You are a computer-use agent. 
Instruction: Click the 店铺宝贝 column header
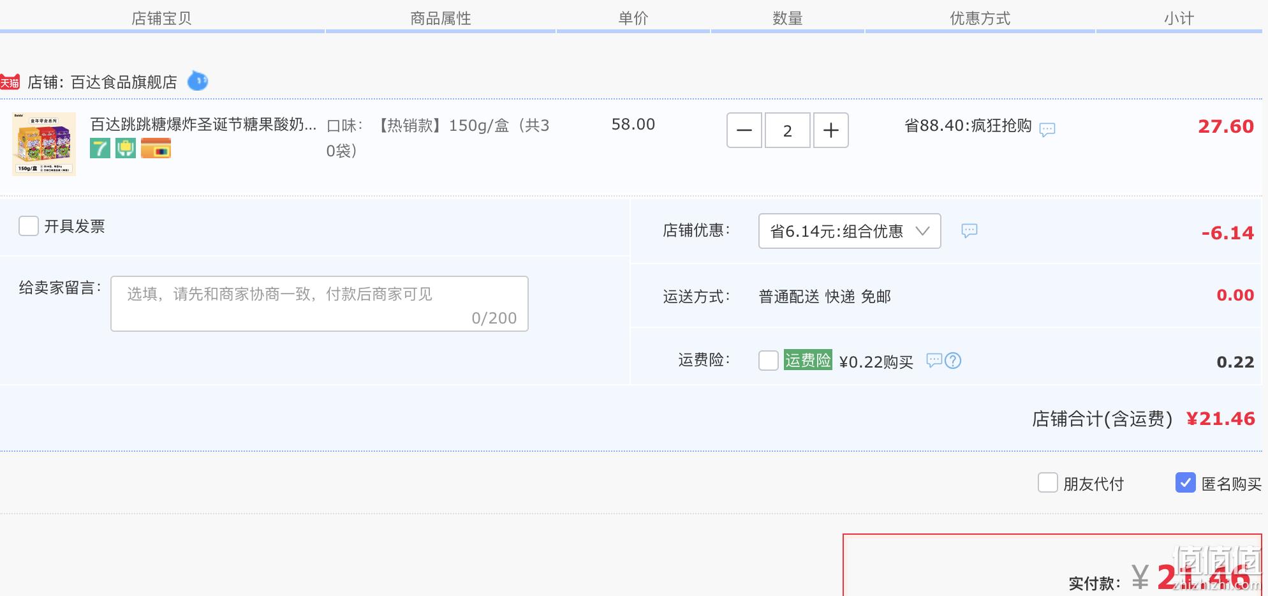point(161,19)
